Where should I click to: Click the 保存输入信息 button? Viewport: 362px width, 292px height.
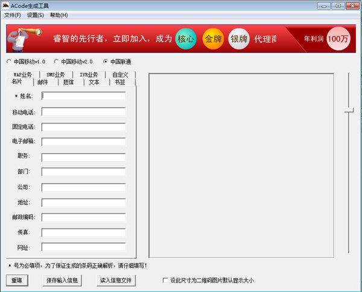coord(62,280)
